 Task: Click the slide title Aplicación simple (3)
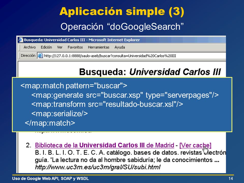(122, 11)
